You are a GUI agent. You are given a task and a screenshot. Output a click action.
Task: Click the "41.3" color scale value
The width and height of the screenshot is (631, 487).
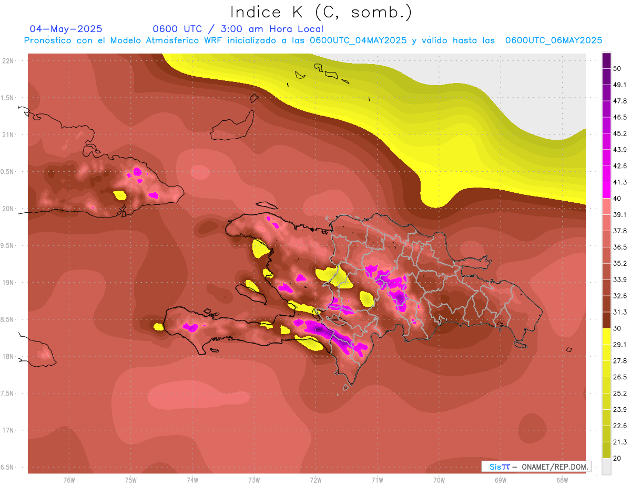point(619,182)
